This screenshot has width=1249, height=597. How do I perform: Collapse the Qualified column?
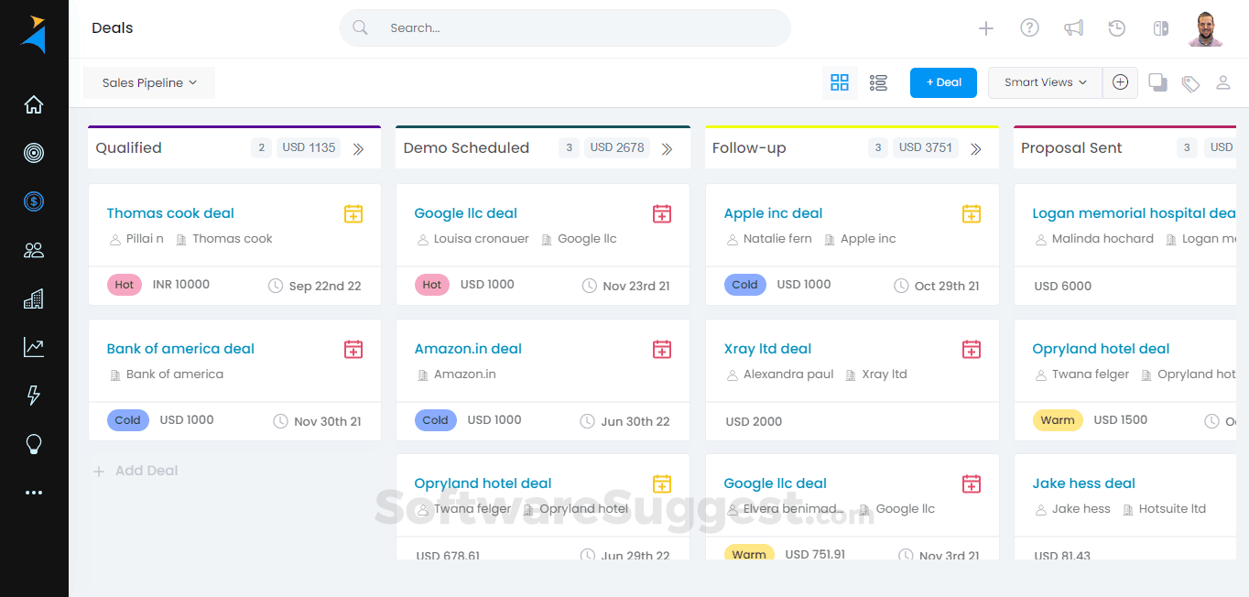click(x=358, y=148)
